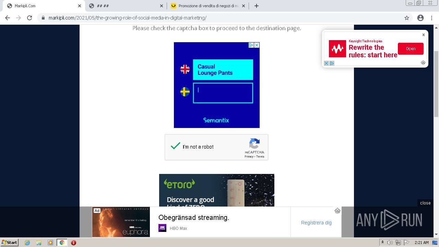The image size is (439, 247).
Task: Click the empty Swedish translation field
Action: point(223,93)
